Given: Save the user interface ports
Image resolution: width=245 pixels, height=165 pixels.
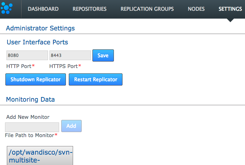Looking at the screenshot, I should coord(103,55).
